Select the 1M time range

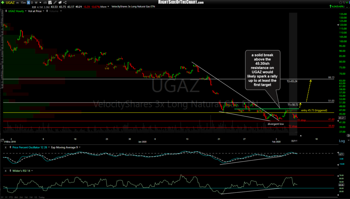click(x=26, y=198)
